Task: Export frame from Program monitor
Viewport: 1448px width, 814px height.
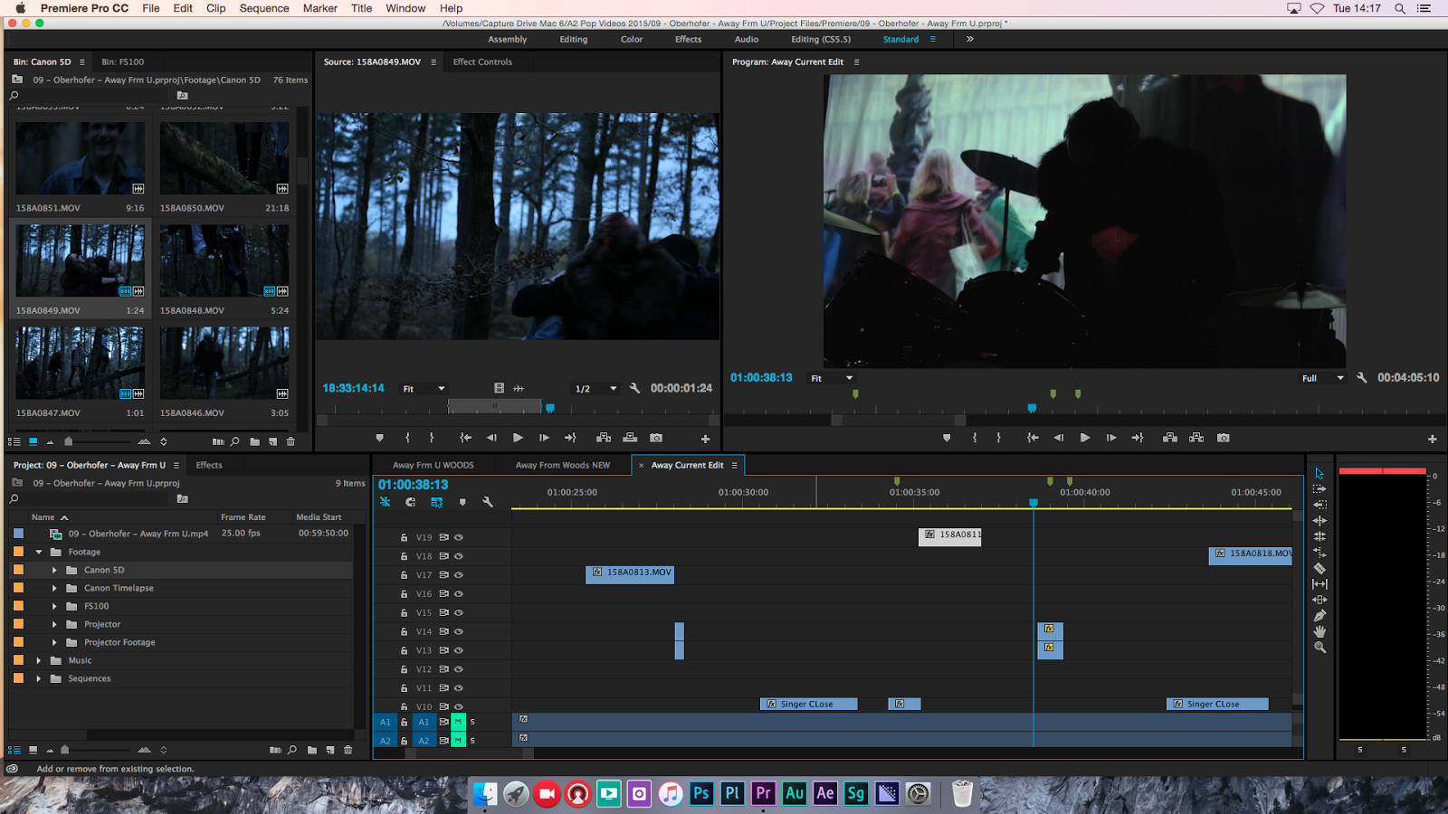Action: click(x=1224, y=438)
